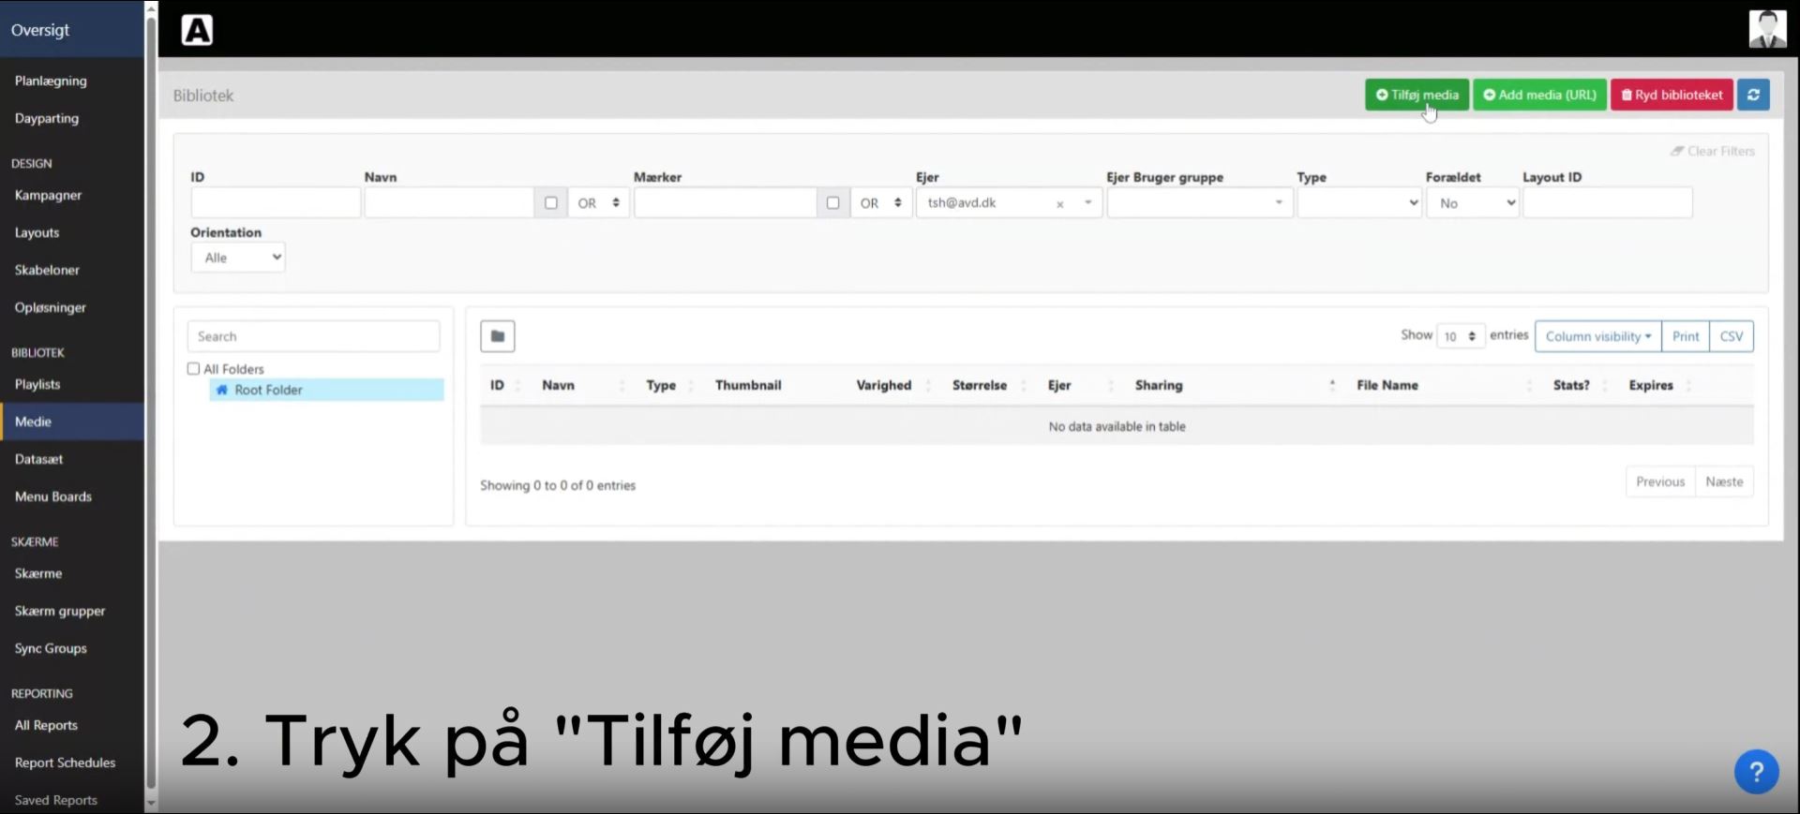Image resolution: width=1800 pixels, height=814 pixels.
Task: Go to Layouts in the sidebar
Action: [37, 232]
